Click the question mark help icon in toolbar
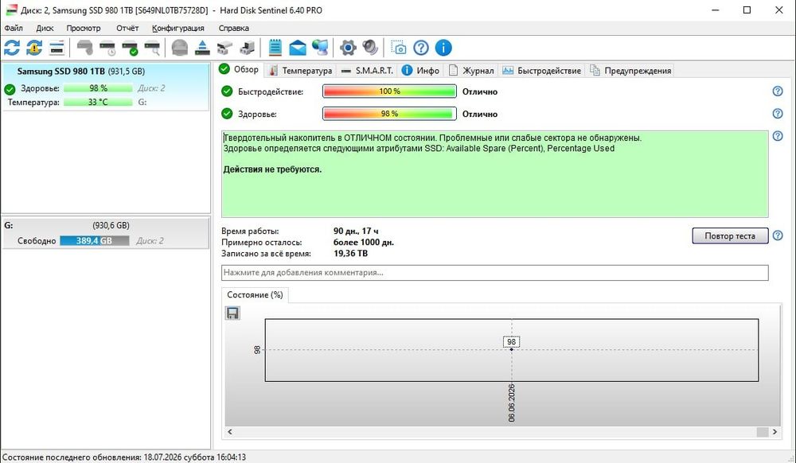Screen dimensions: 796x463 point(421,49)
